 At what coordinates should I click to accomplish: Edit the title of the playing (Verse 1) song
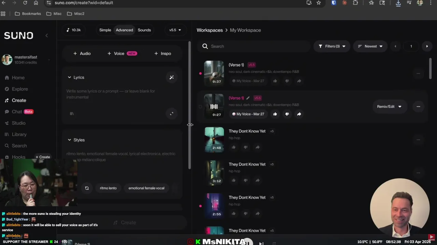tap(248, 98)
